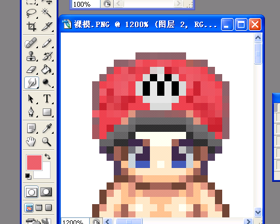Select the Magic Wand tool
This screenshot has height=224, width=280.
[x=47, y=13]
